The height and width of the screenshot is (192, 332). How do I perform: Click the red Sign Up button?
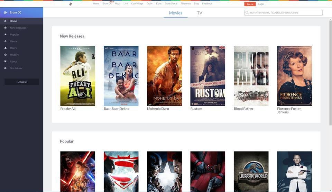(250, 4)
